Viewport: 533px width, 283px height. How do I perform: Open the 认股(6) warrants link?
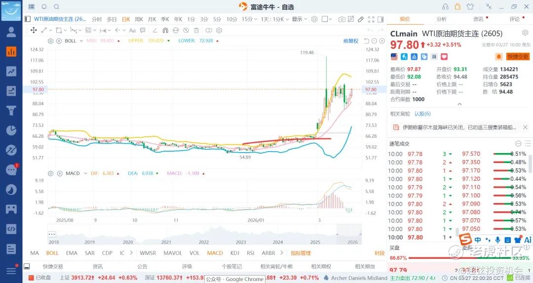(x=422, y=114)
